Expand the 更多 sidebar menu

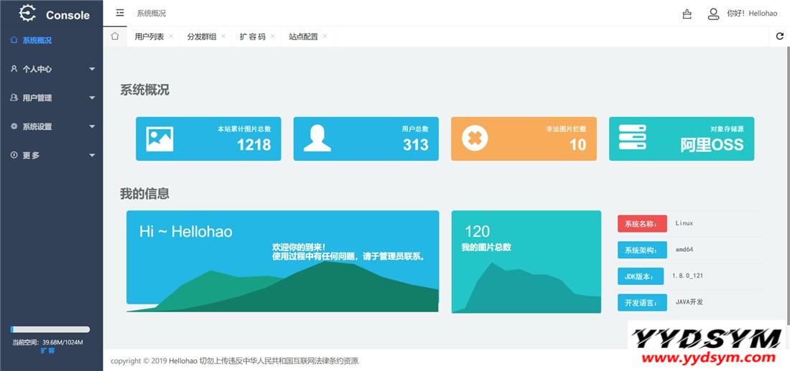point(50,155)
